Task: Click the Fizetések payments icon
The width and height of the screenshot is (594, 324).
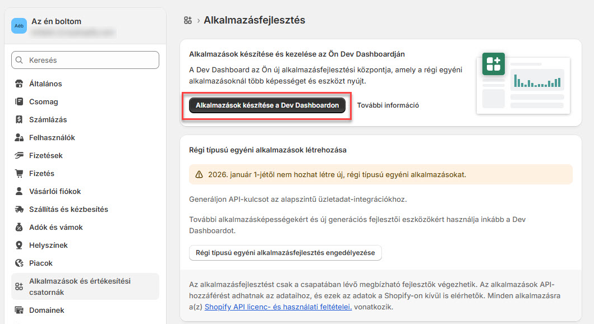Action: click(x=19, y=156)
